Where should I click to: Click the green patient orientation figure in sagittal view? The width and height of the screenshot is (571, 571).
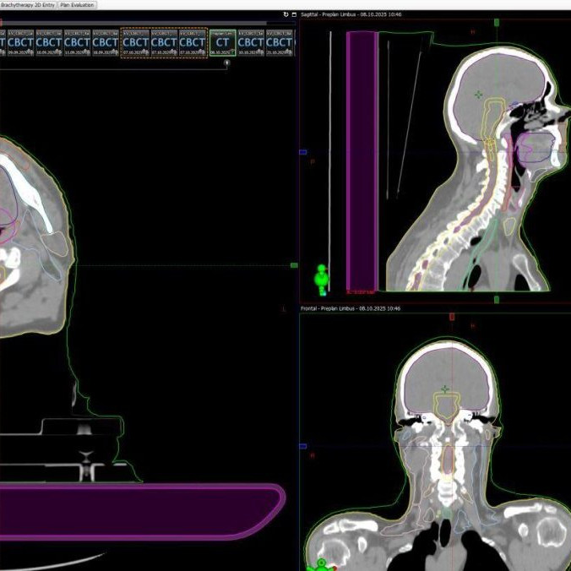(321, 278)
